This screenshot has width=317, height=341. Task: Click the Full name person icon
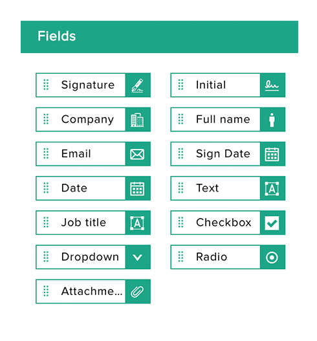coord(272,120)
